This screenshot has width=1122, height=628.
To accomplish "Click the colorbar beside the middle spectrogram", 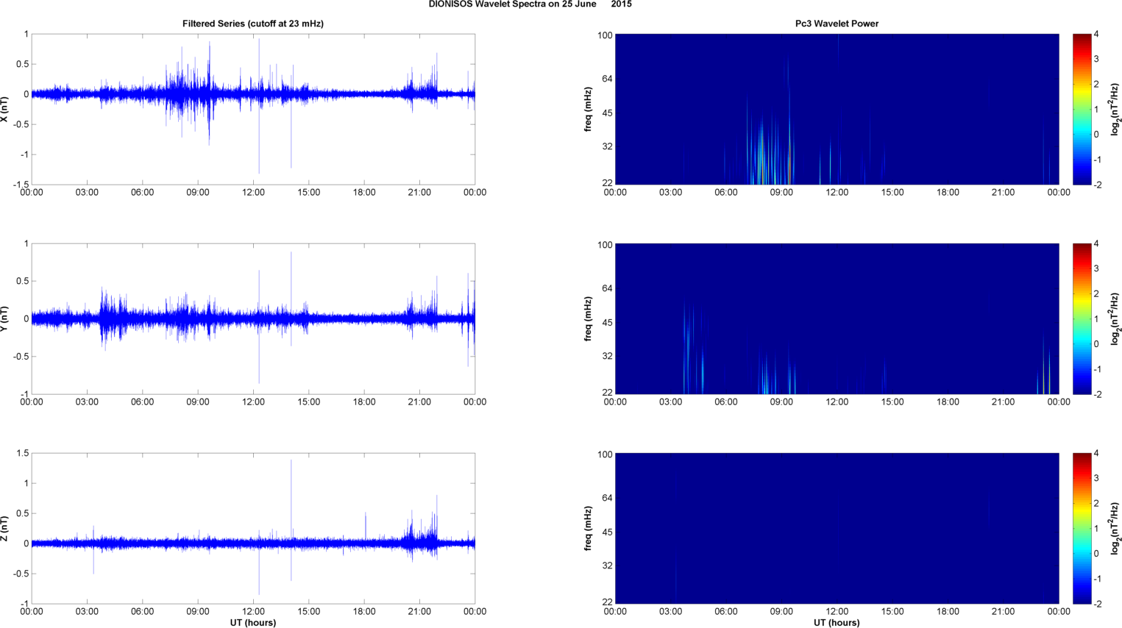I will pos(1081,318).
